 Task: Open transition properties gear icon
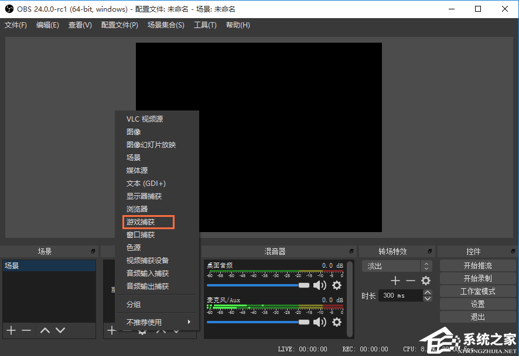426,281
